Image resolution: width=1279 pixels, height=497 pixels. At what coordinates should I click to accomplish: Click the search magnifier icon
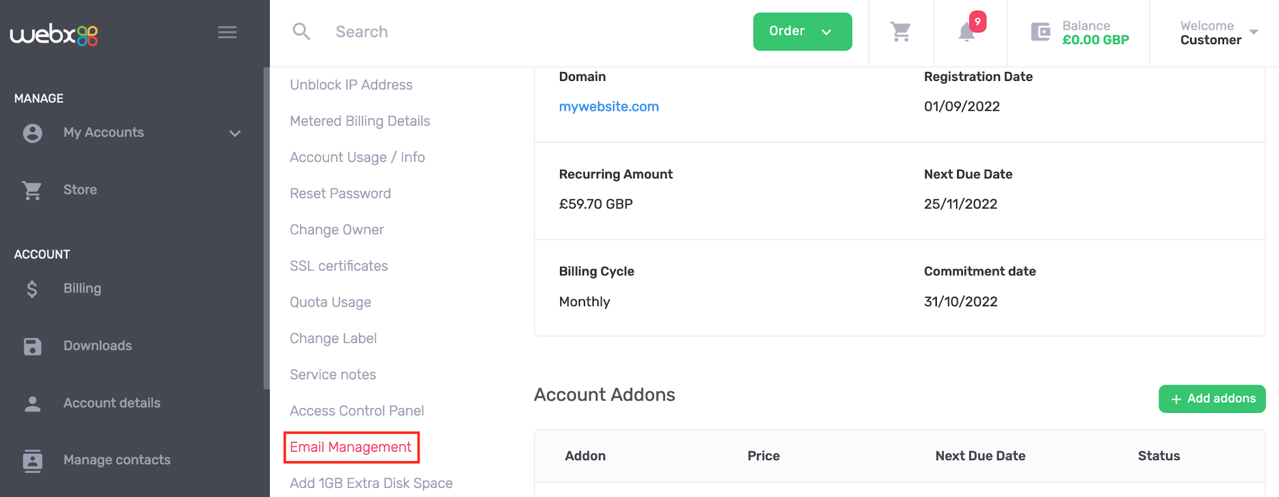301,31
